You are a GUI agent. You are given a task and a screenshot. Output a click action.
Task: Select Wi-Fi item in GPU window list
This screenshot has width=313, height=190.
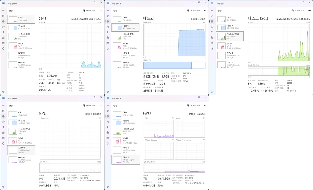[x=126, y=141]
